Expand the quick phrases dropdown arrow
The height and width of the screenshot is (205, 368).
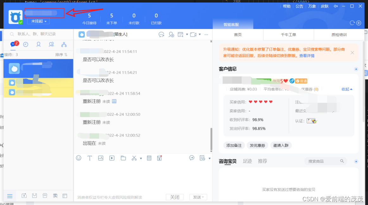click(x=210, y=158)
